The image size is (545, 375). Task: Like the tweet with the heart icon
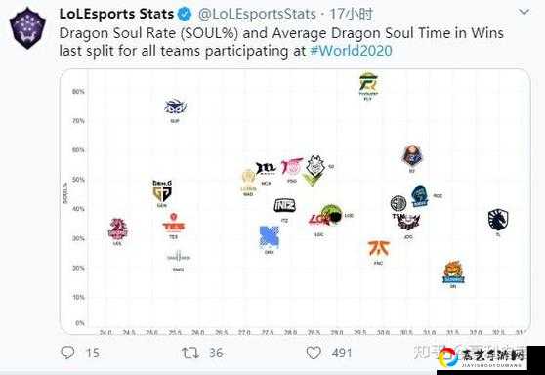314,354
